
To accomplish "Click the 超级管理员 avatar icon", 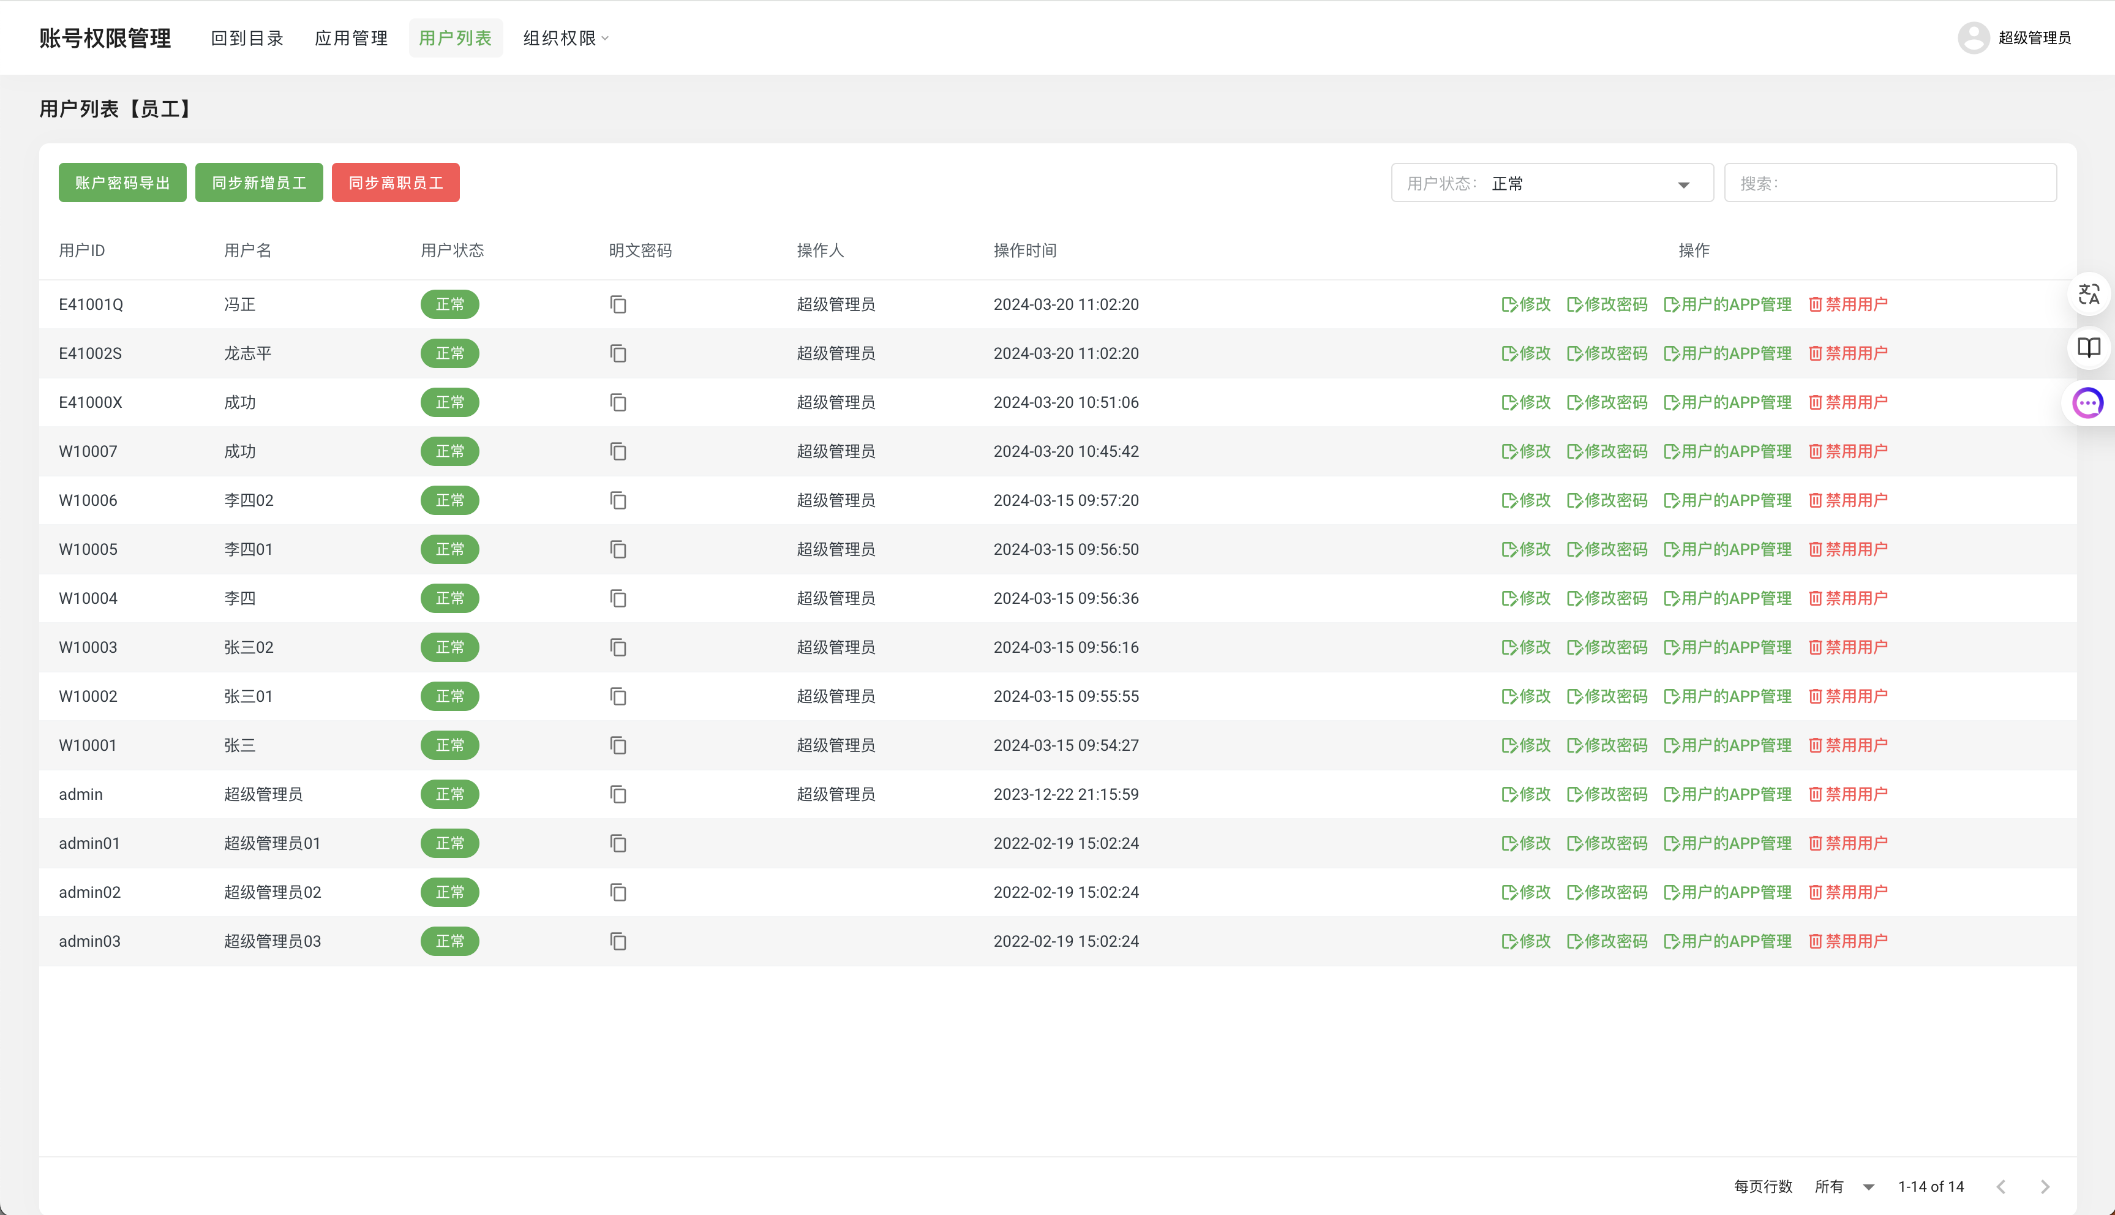I will pos(1974,37).
